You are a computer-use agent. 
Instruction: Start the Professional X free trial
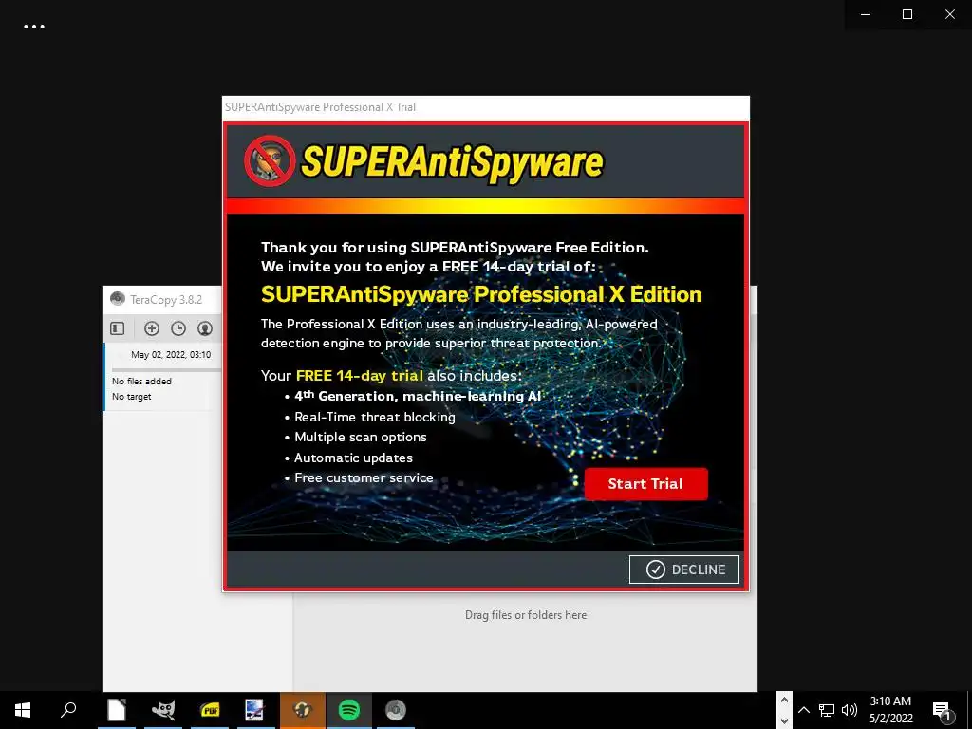645,483
